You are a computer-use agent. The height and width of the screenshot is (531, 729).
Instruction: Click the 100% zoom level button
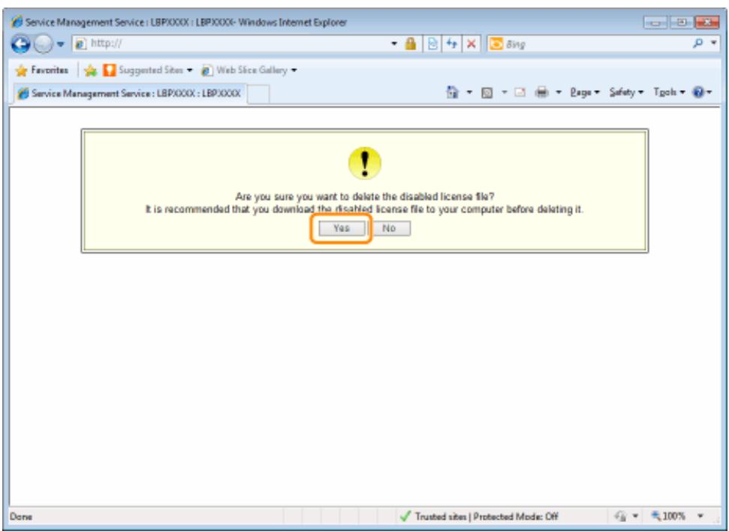(x=668, y=516)
